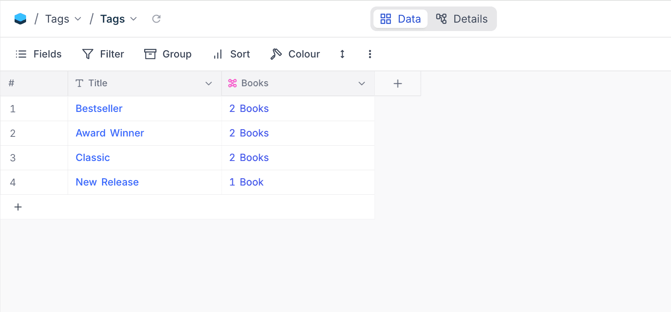Open the Sort options
Image resolution: width=671 pixels, height=312 pixels.
click(232, 54)
